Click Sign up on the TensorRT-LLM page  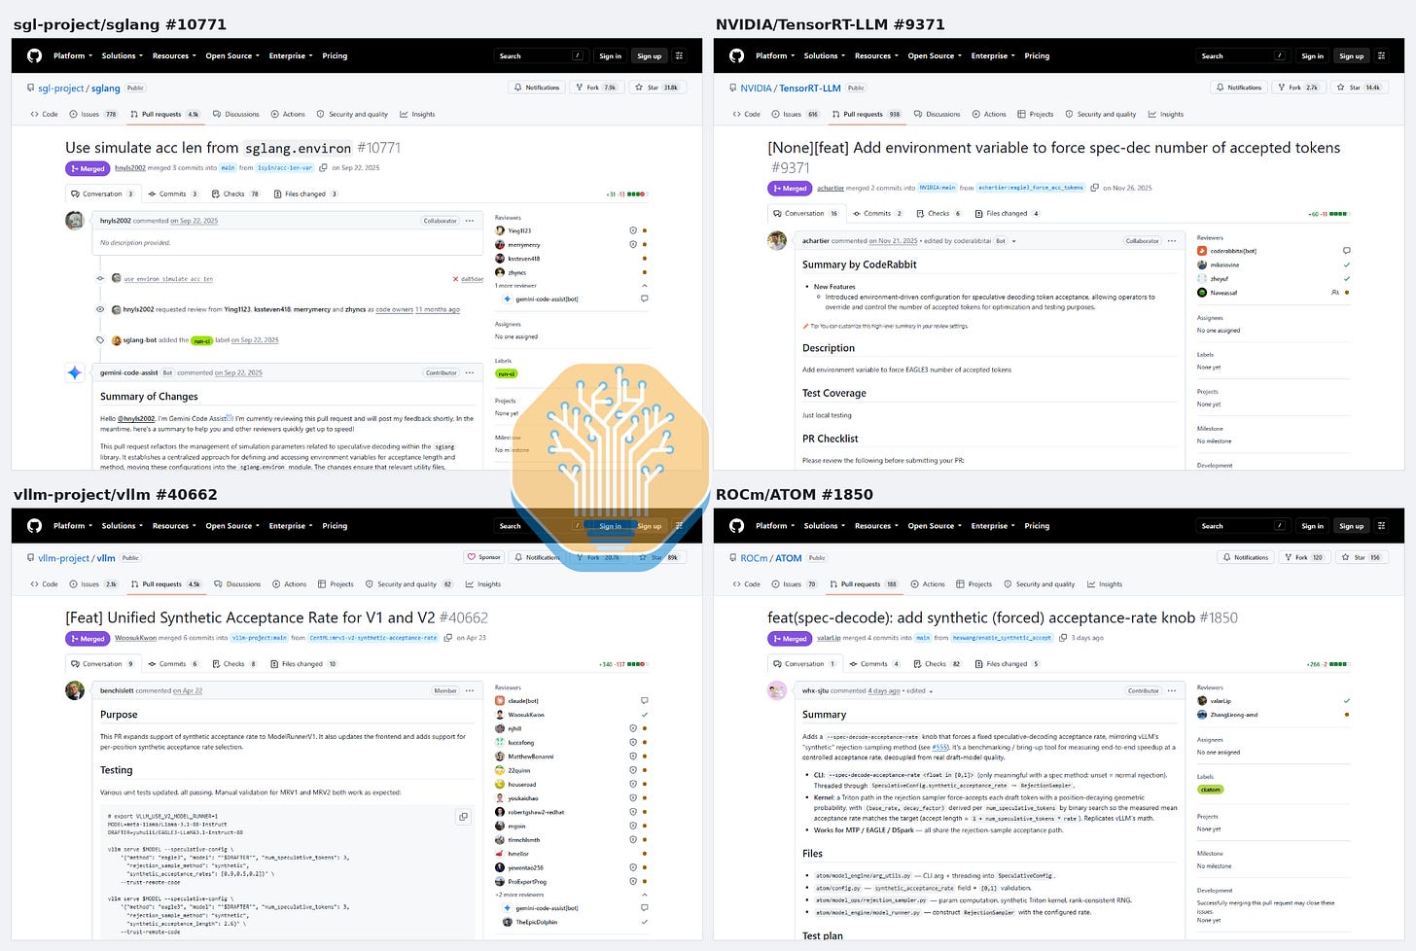pyautogui.click(x=1351, y=56)
